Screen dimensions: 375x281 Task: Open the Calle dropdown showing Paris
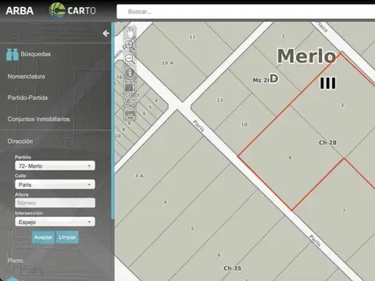(x=55, y=184)
